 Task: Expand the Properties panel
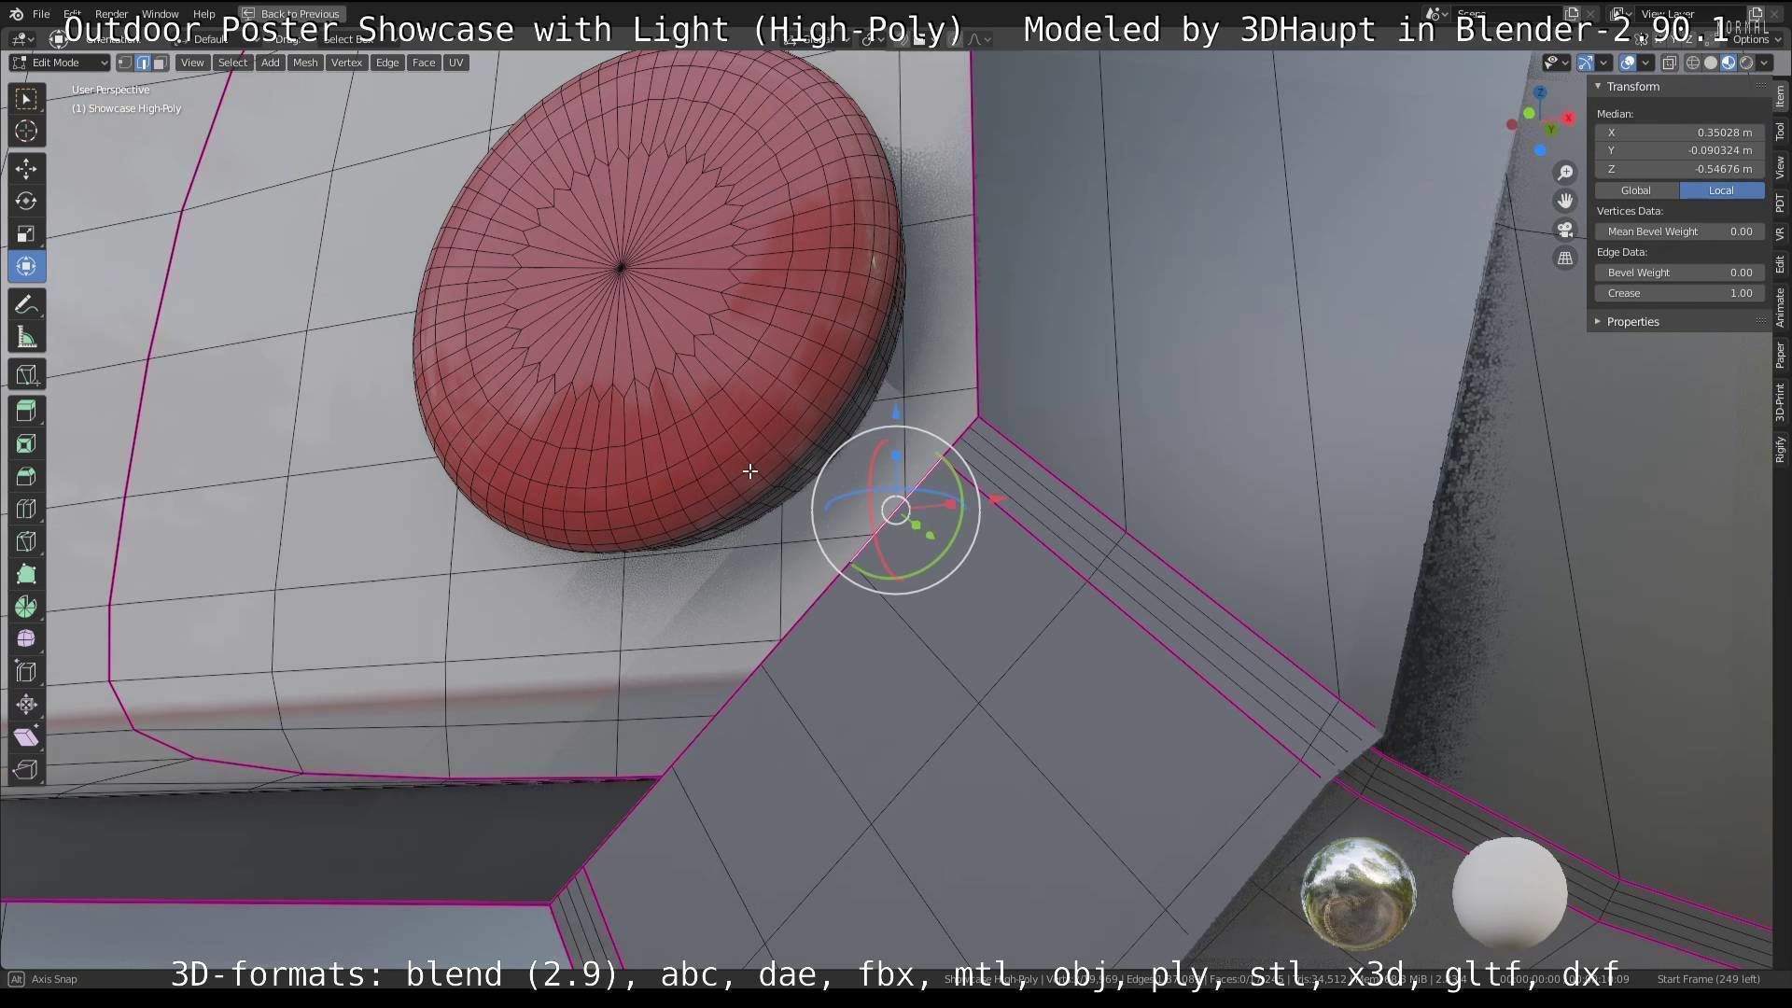pyautogui.click(x=1631, y=322)
